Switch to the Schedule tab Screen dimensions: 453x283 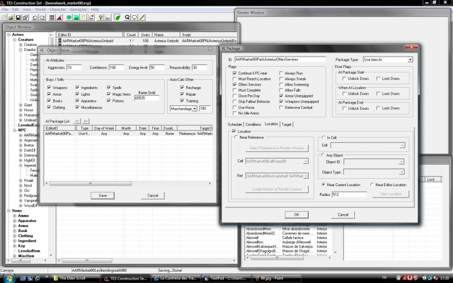[234, 125]
